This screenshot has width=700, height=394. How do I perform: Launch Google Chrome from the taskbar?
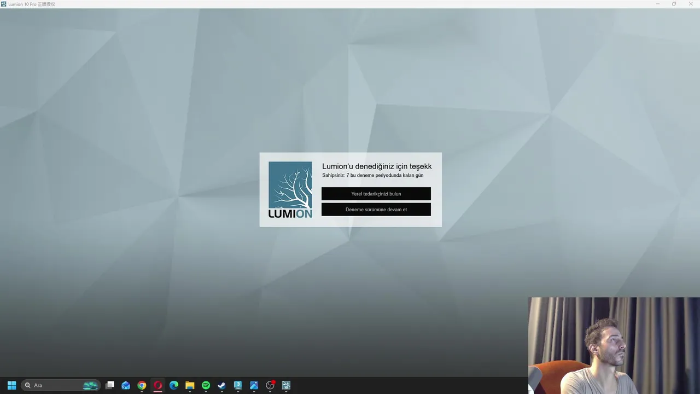[142, 385]
